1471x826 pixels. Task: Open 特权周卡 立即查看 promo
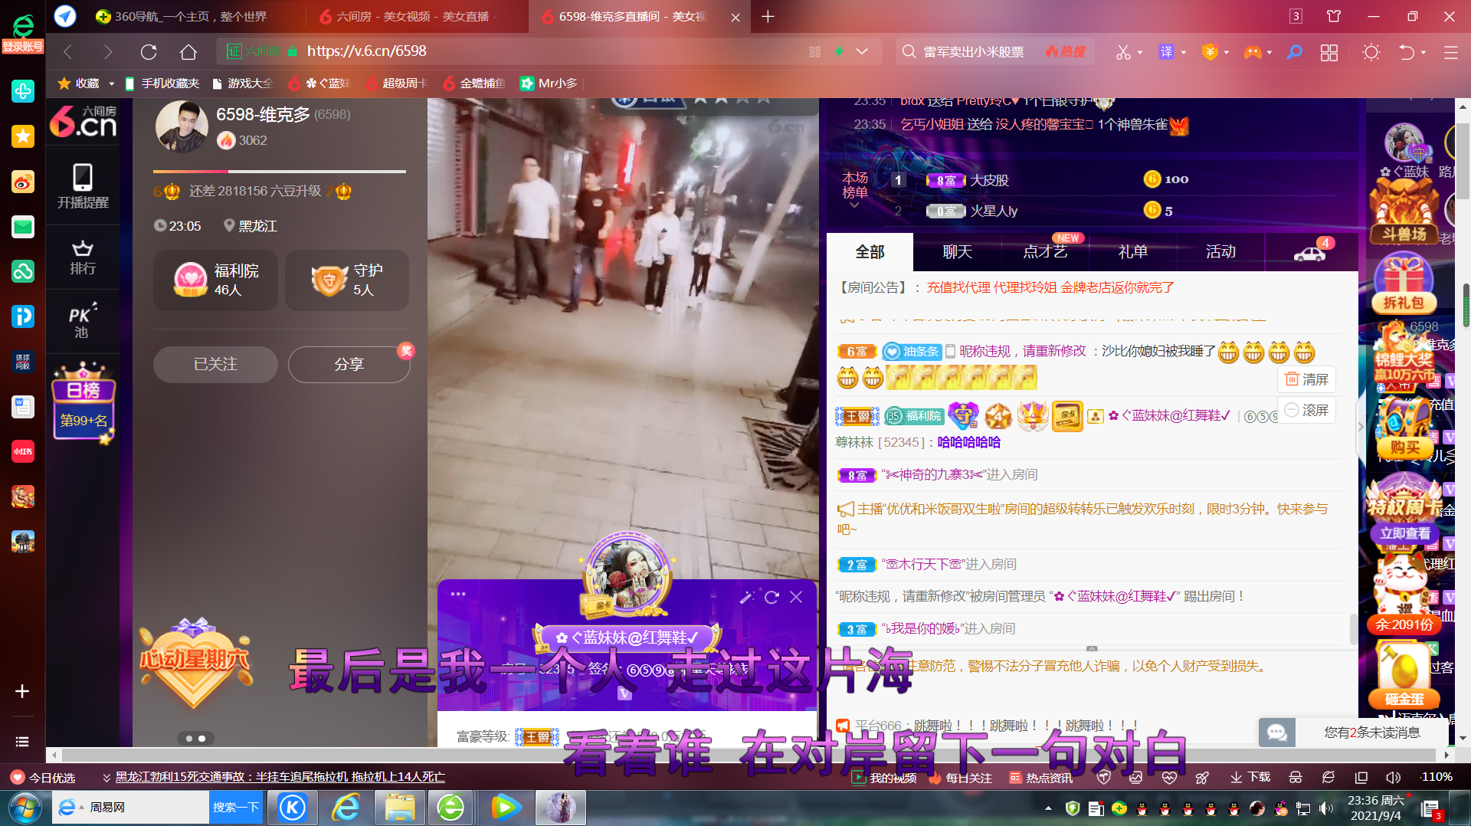pos(1404,510)
